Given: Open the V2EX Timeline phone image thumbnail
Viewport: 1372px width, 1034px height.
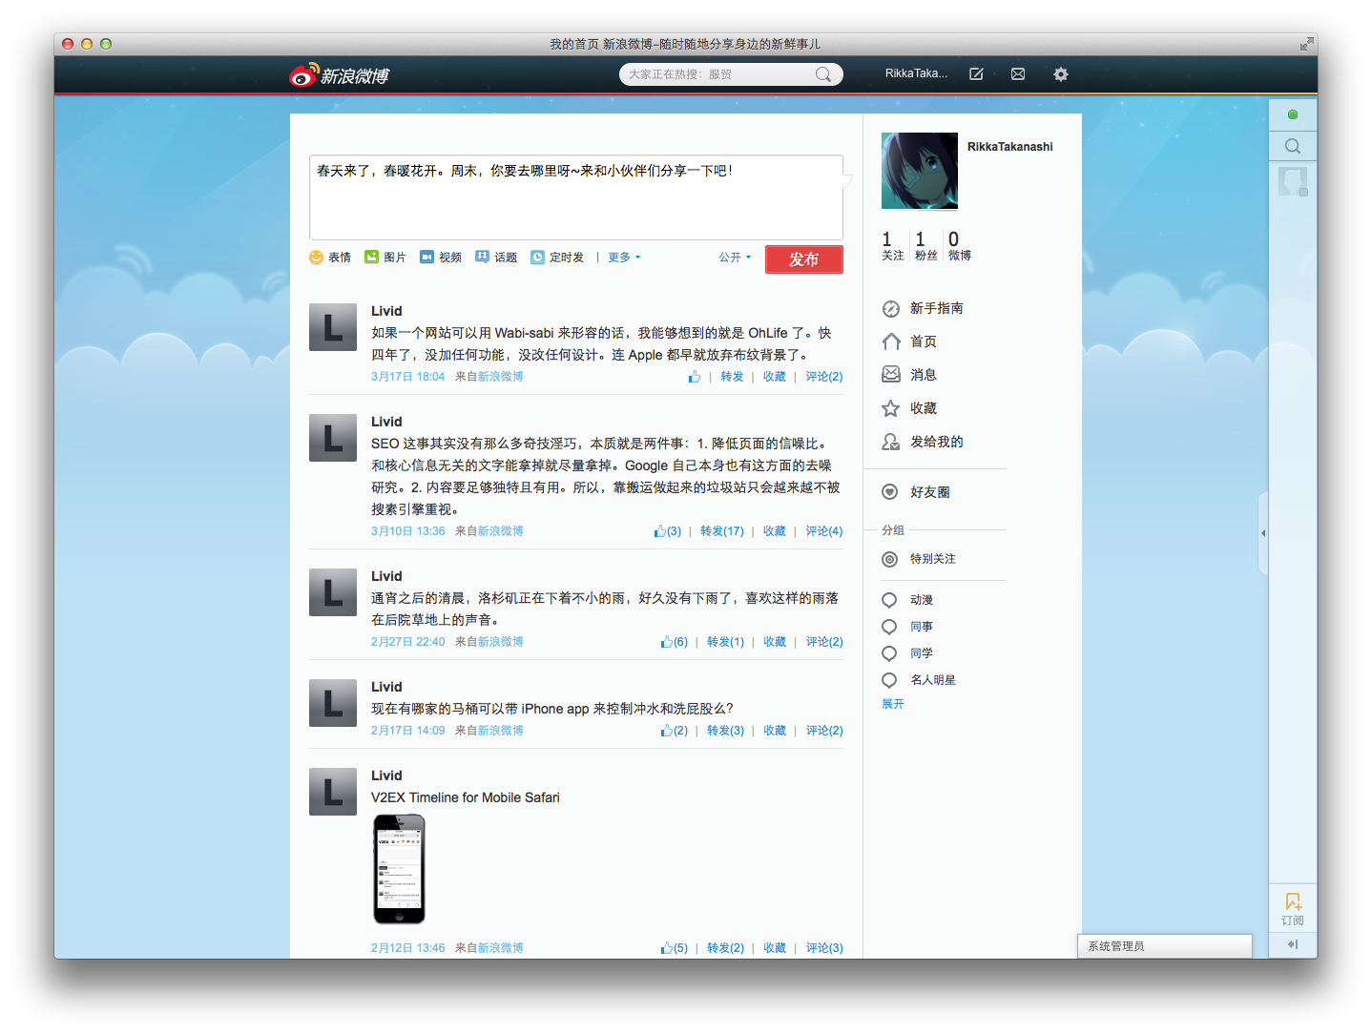Looking at the screenshot, I should click(399, 869).
